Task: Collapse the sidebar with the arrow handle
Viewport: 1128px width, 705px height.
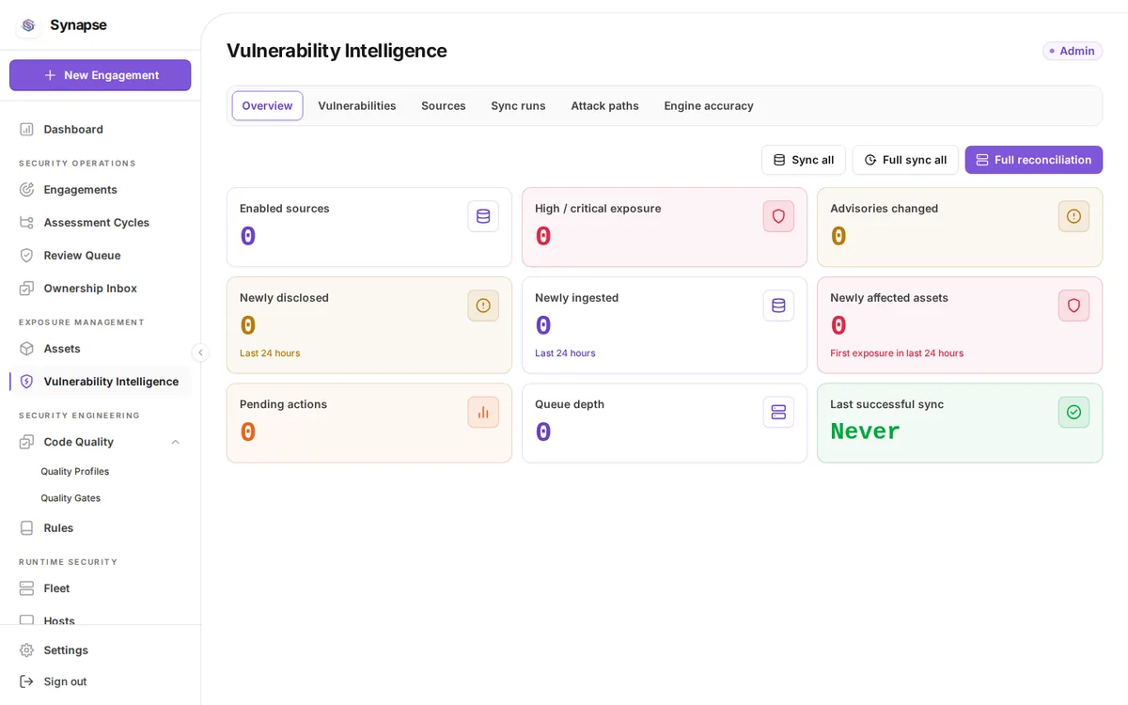Action: [200, 352]
